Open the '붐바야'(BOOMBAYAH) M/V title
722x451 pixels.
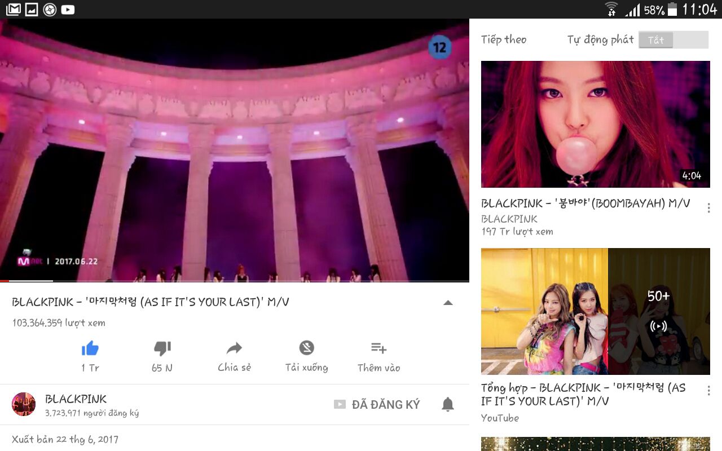point(585,204)
